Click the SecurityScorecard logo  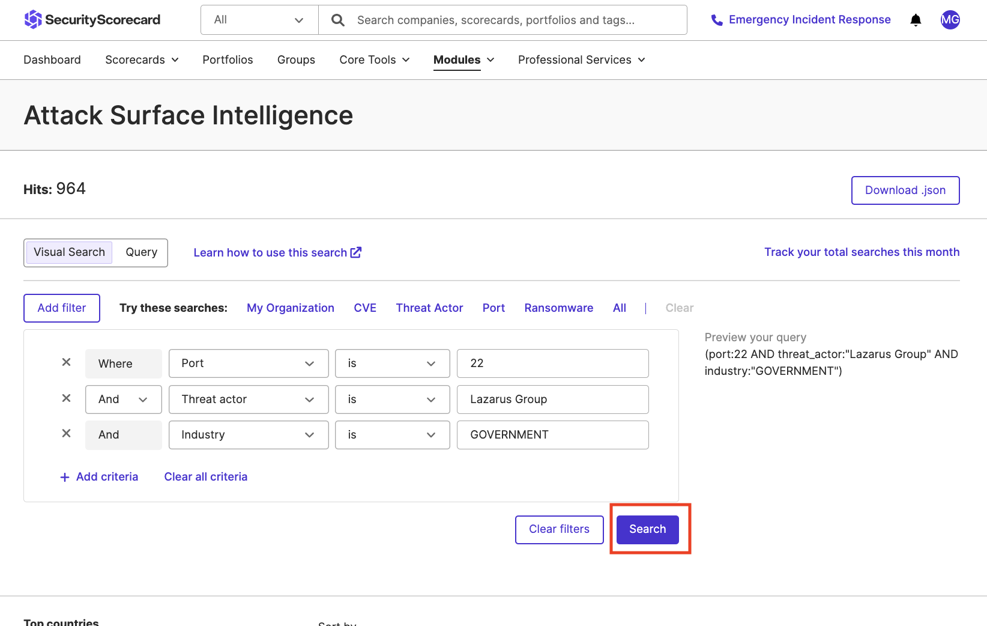click(92, 20)
